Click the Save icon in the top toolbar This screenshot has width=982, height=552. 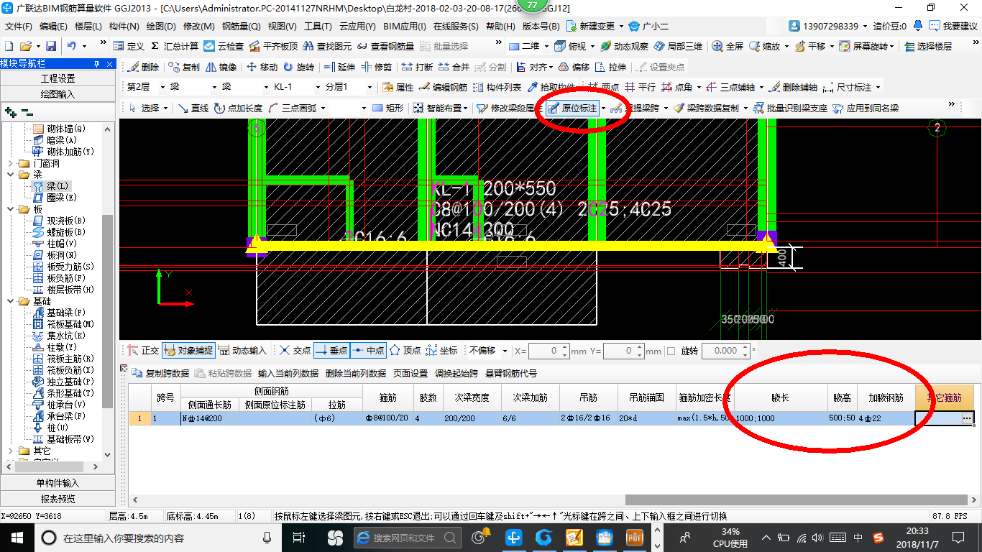pyautogui.click(x=51, y=46)
